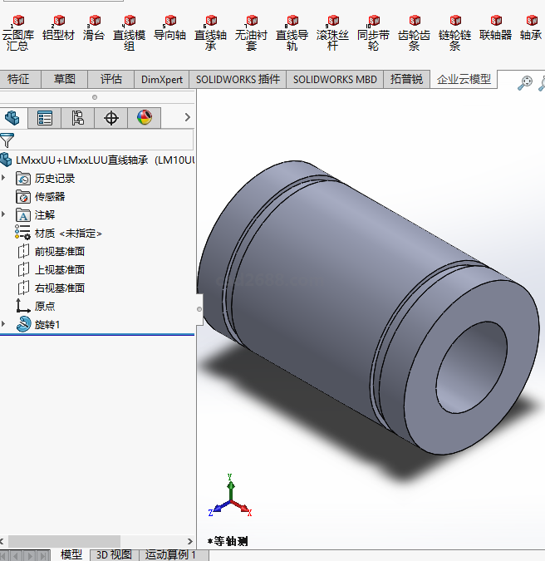Click the 铝型材 toolbar icon
The height and width of the screenshot is (561, 545).
click(x=58, y=22)
